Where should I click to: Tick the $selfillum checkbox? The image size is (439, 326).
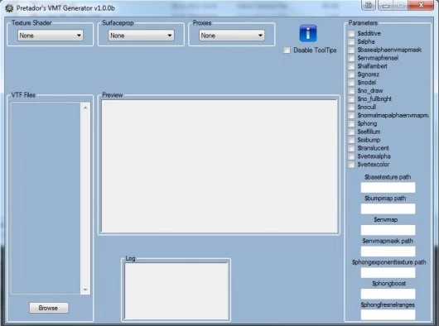(x=351, y=132)
